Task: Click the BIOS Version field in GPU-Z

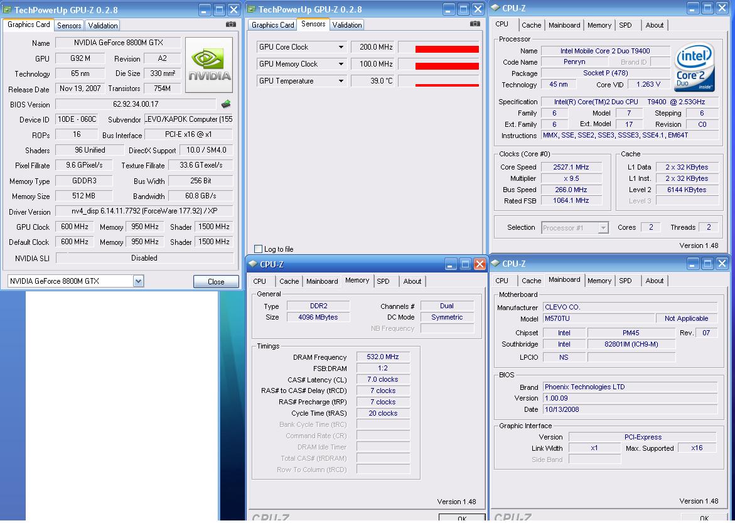Action: tap(136, 104)
